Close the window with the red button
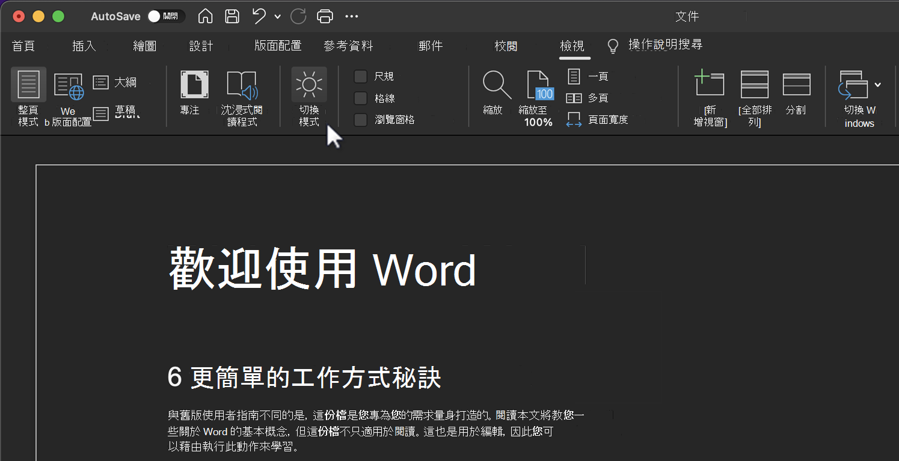Screen dimensions: 899x461 pos(19,16)
